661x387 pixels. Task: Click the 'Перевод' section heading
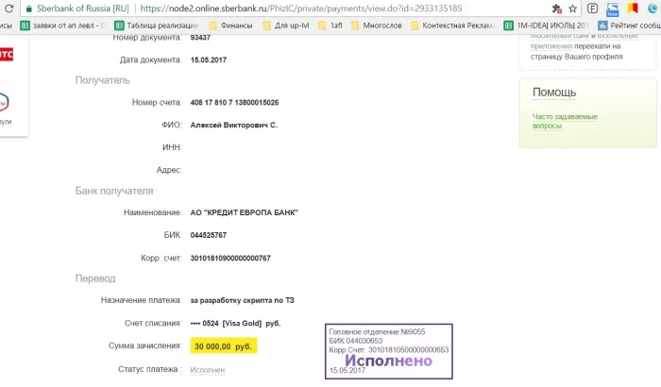coord(95,278)
